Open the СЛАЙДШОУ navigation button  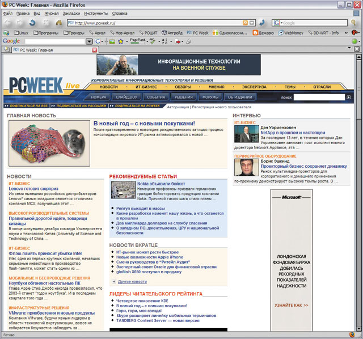pos(126,97)
